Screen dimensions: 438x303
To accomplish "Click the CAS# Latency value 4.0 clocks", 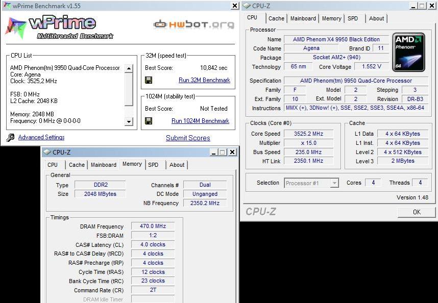I will (x=153, y=245).
